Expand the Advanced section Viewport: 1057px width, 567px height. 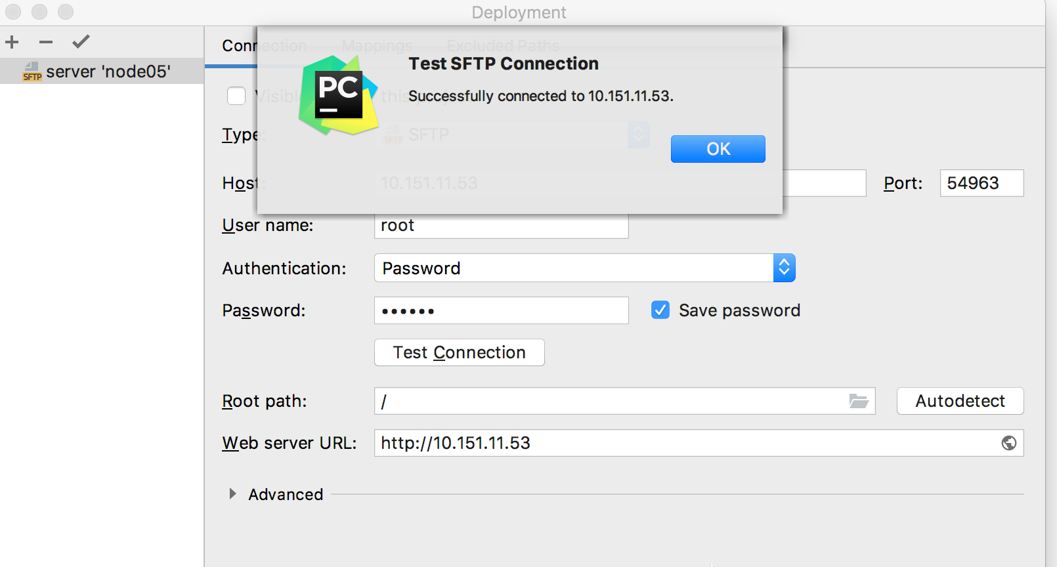coord(232,494)
